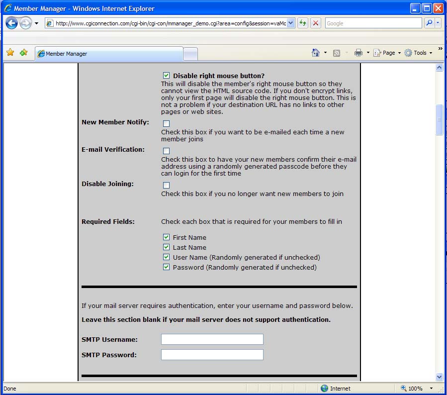
Task: Click the page icon in address bar
Action: tap(50, 23)
